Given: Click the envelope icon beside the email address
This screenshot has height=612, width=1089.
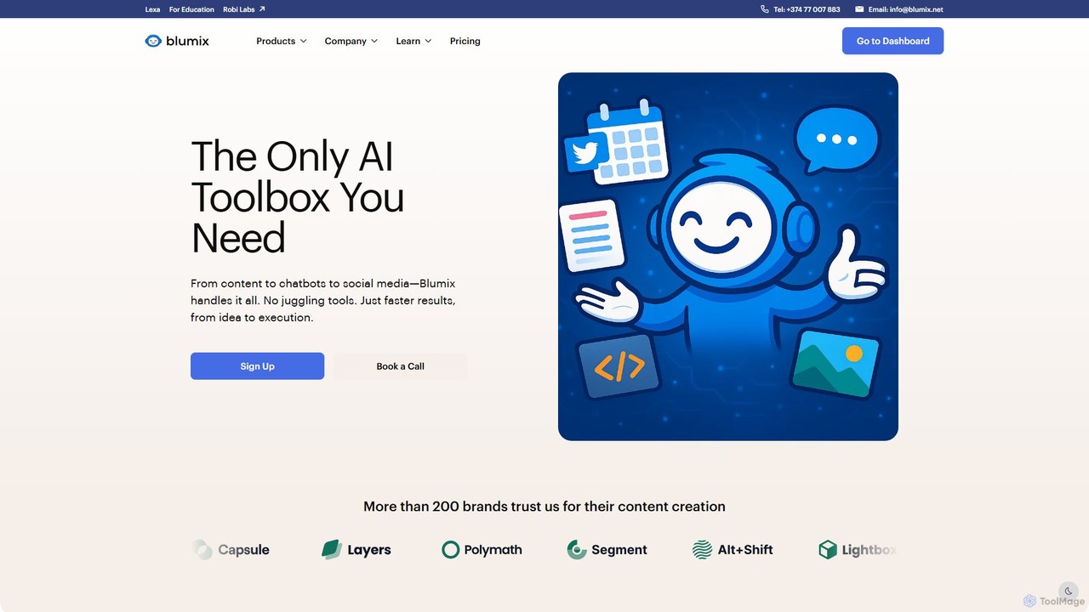Looking at the screenshot, I should click(x=859, y=9).
